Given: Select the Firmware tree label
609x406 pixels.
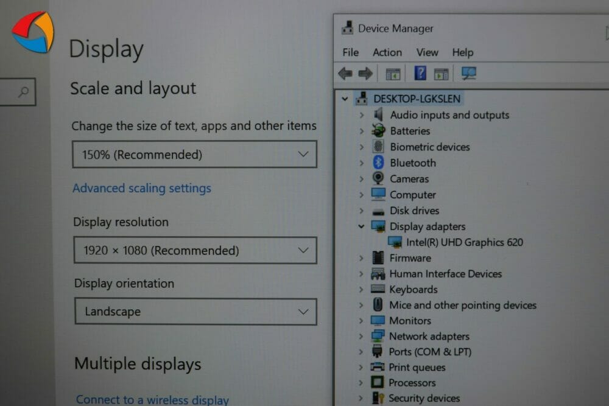Looking at the screenshot, I should click(x=410, y=257).
